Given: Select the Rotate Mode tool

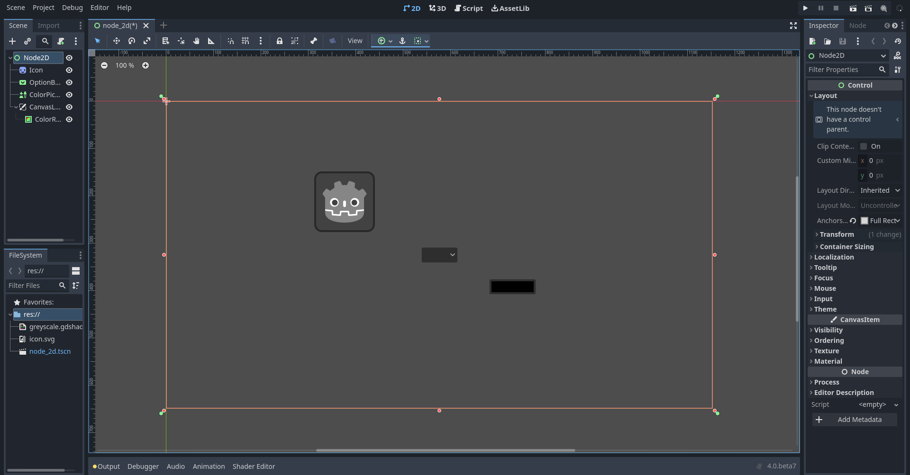Looking at the screenshot, I should (x=132, y=41).
